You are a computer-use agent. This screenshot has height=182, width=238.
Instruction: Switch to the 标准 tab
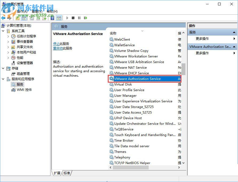[x=67, y=173]
